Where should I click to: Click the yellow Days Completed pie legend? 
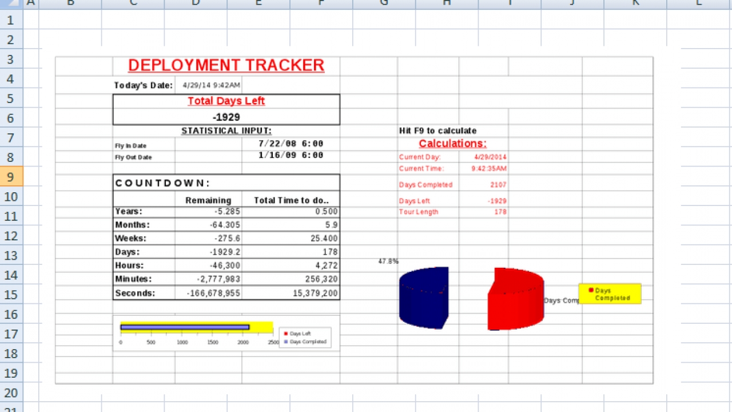coord(610,294)
